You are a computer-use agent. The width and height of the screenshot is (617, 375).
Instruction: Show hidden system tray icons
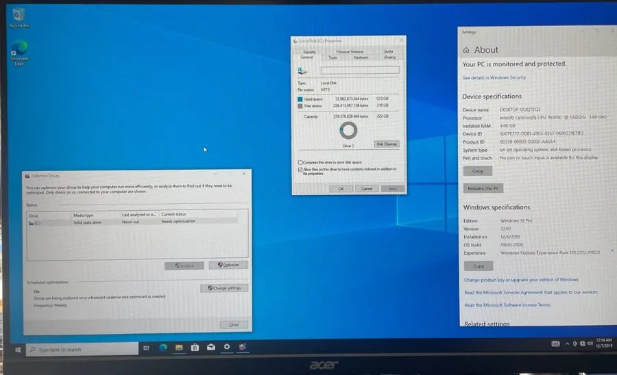(x=567, y=344)
